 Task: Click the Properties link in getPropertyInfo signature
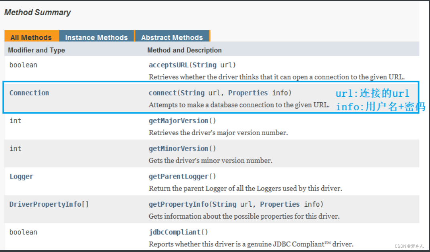click(280, 204)
